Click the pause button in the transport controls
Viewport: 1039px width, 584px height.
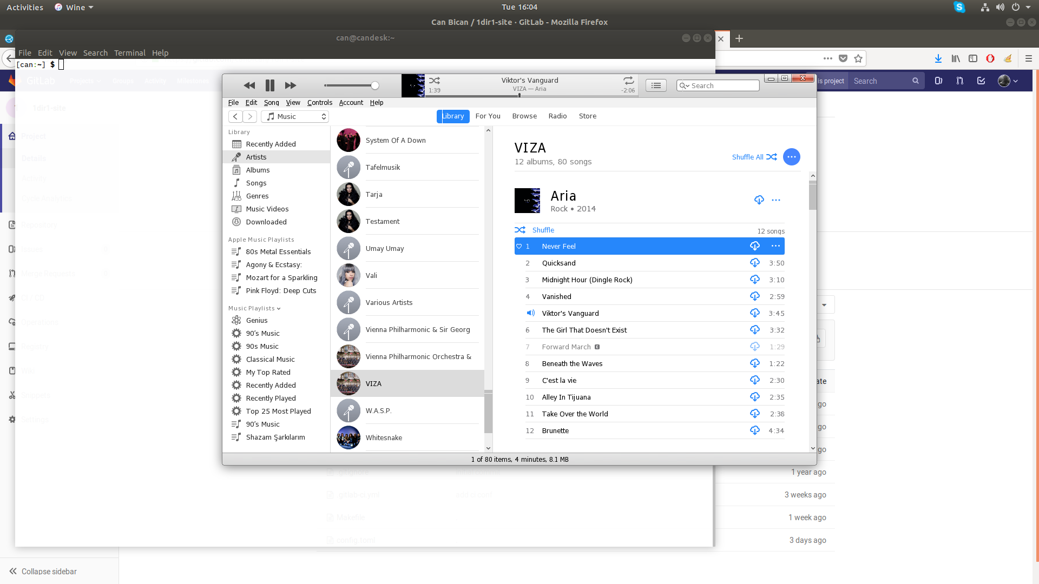coord(269,85)
